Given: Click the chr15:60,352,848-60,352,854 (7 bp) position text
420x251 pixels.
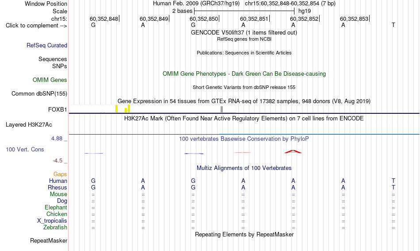Looking at the screenshot, I should [290, 4].
